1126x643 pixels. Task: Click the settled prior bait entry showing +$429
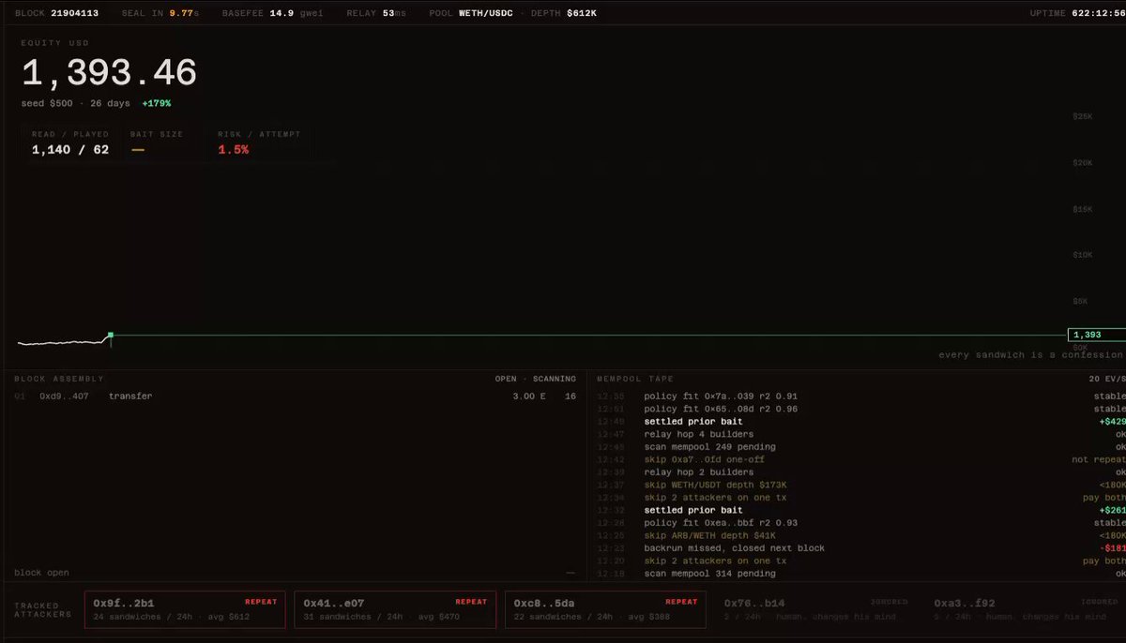(x=860, y=422)
